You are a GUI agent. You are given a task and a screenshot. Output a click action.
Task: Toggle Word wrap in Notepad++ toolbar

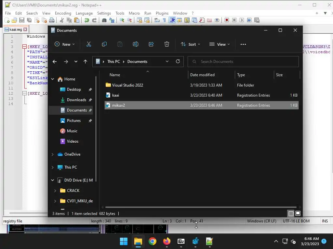157,20
